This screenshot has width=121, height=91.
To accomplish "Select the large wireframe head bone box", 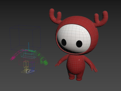I will (25, 38).
